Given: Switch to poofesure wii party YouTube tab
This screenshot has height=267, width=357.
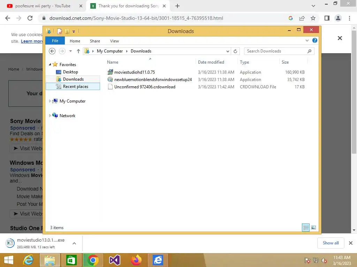Looking at the screenshot, I should pos(43,6).
